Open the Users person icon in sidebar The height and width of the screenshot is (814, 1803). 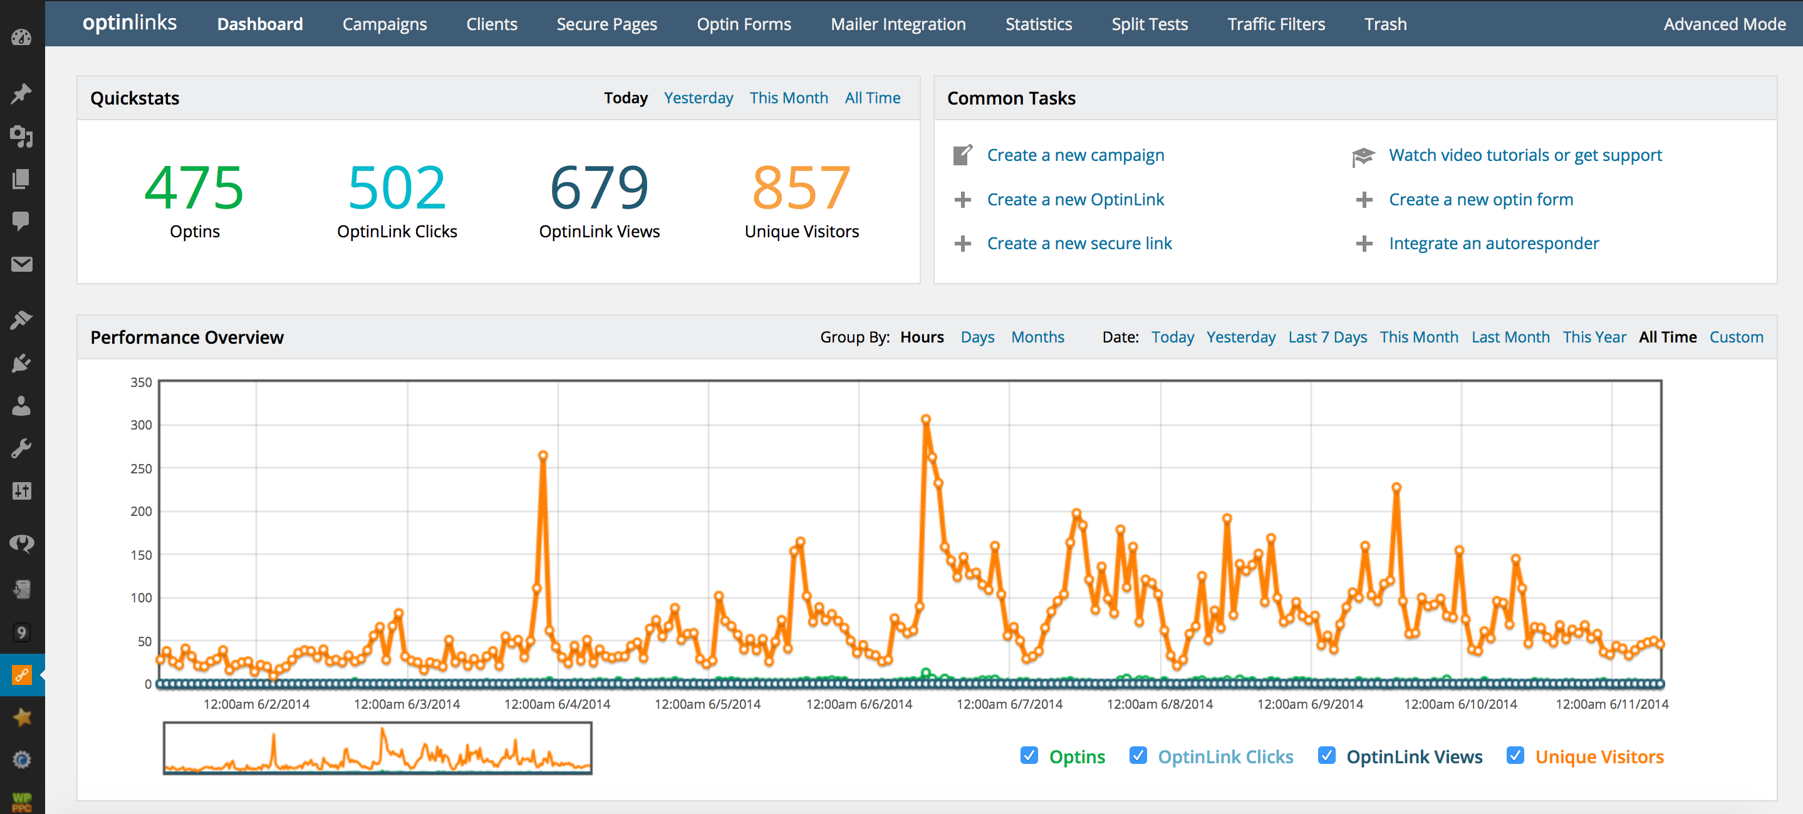[21, 406]
